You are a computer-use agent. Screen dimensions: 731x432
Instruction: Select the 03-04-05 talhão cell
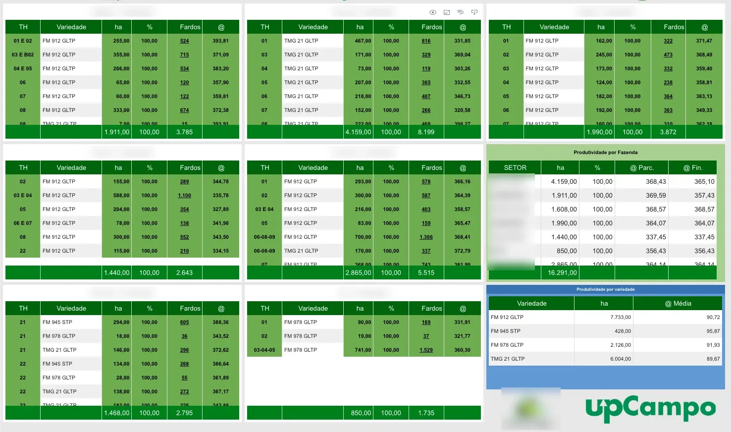pyautogui.click(x=264, y=350)
